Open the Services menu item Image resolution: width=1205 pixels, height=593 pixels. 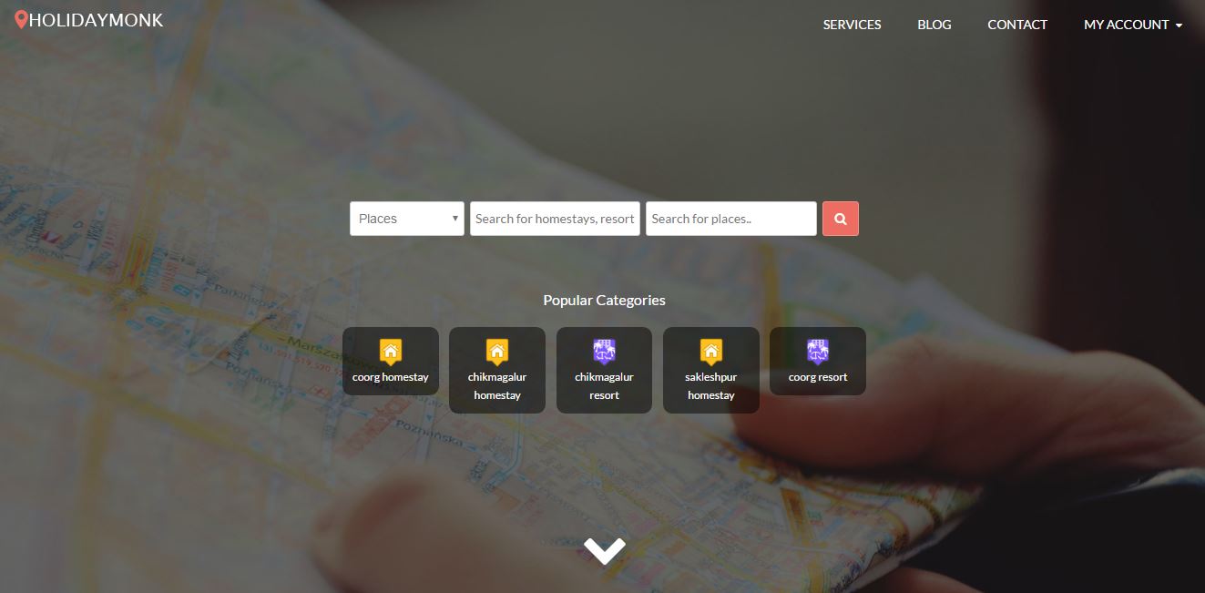[x=852, y=25]
